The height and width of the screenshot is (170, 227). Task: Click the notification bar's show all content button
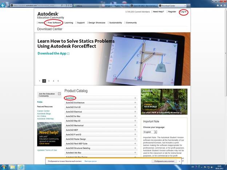(164, 161)
